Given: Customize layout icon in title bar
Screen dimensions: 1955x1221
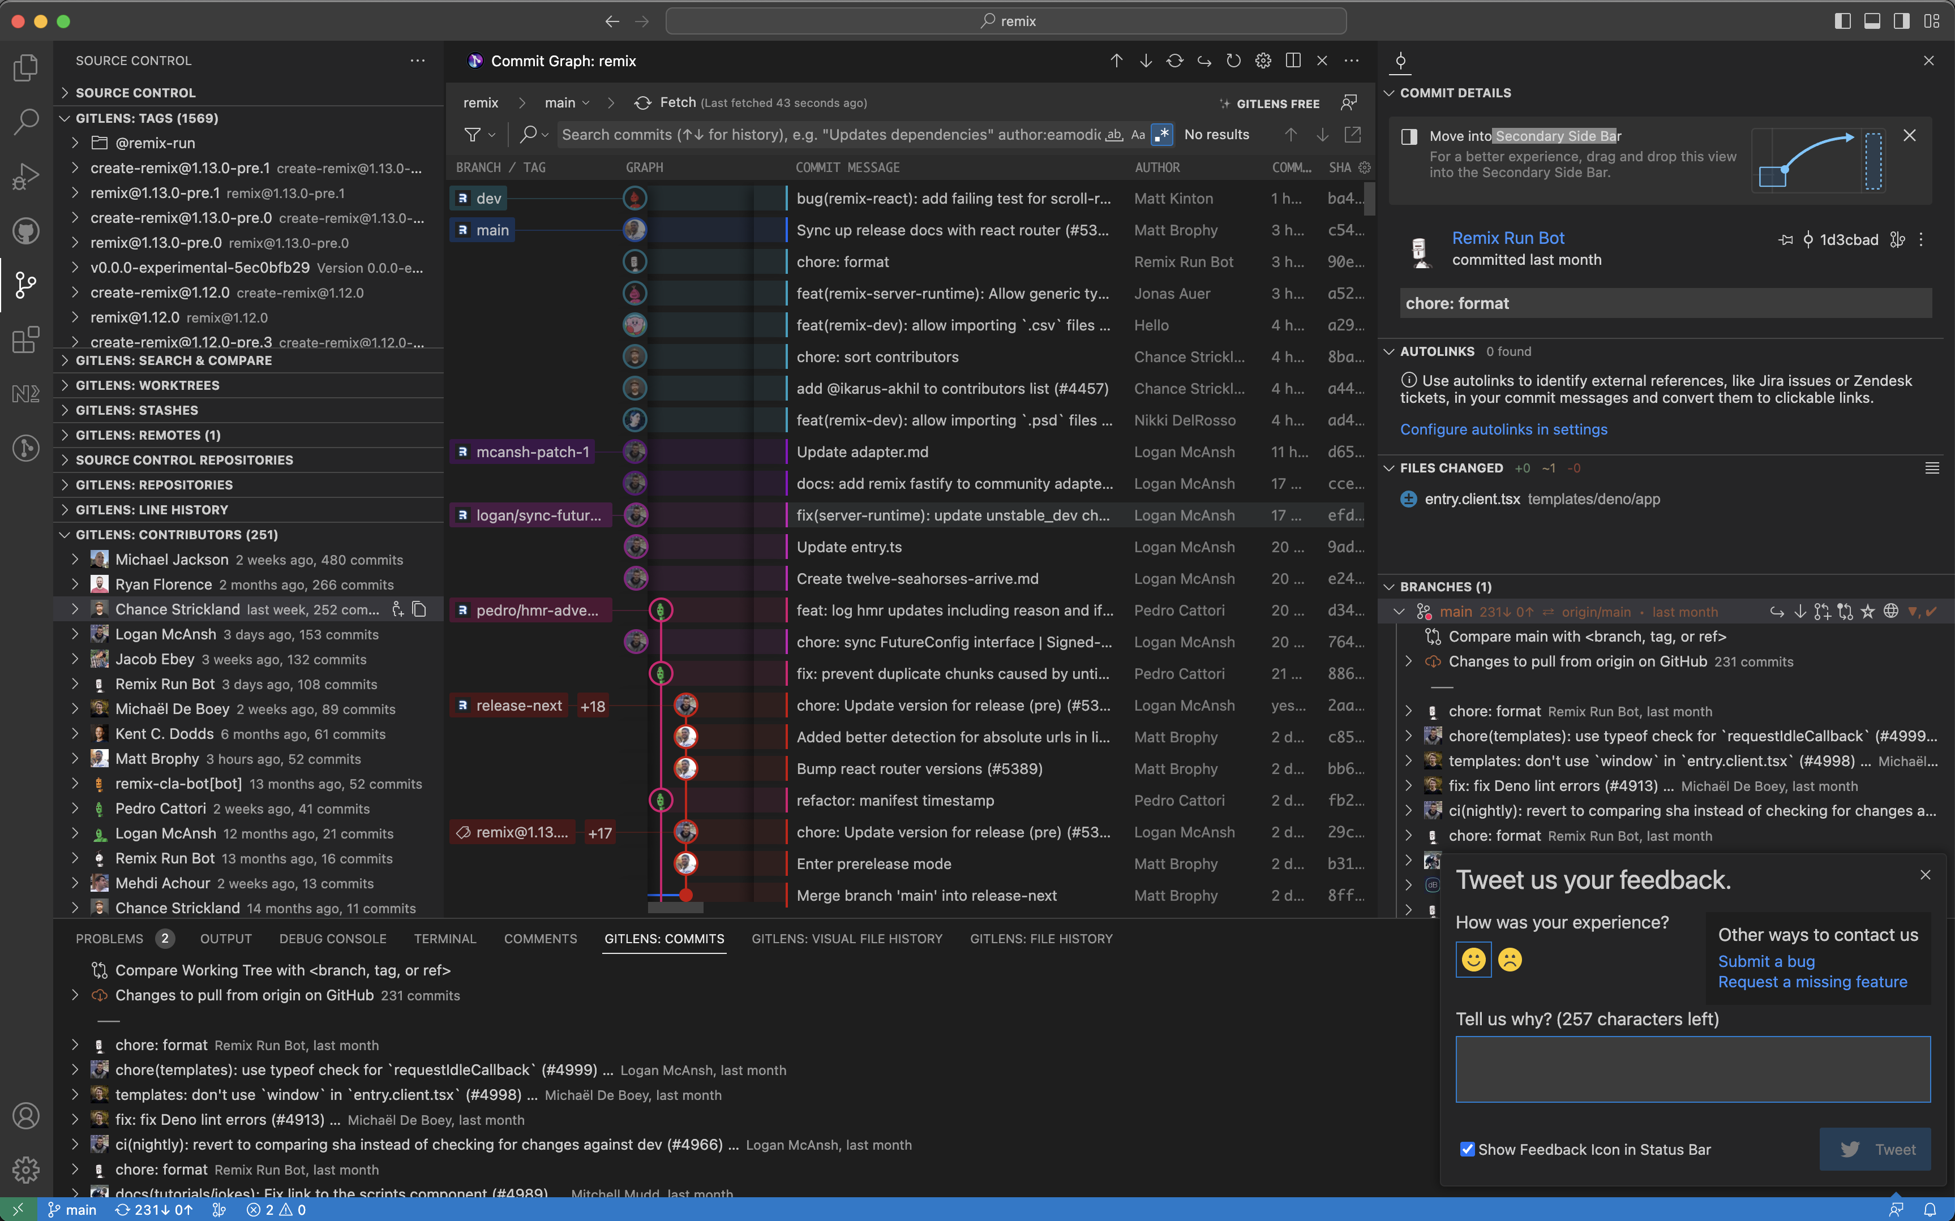Looking at the screenshot, I should 1932,21.
